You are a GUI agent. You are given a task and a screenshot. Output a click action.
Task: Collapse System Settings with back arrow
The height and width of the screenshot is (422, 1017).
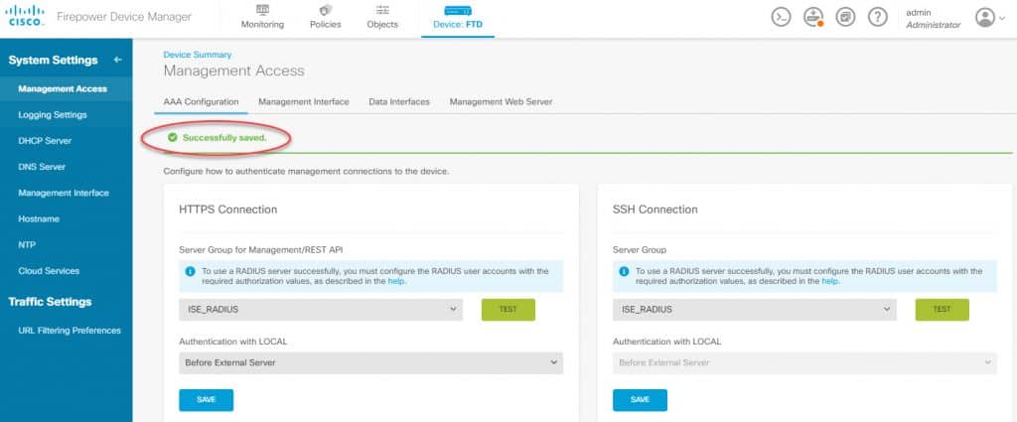coord(117,60)
